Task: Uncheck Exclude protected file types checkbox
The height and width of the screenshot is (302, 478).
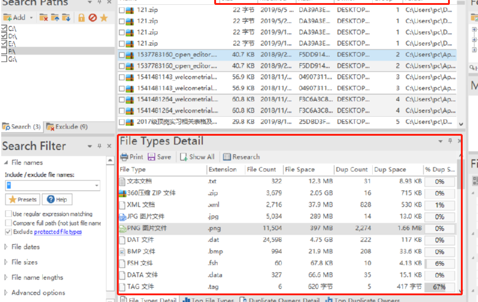Action: coord(9,232)
